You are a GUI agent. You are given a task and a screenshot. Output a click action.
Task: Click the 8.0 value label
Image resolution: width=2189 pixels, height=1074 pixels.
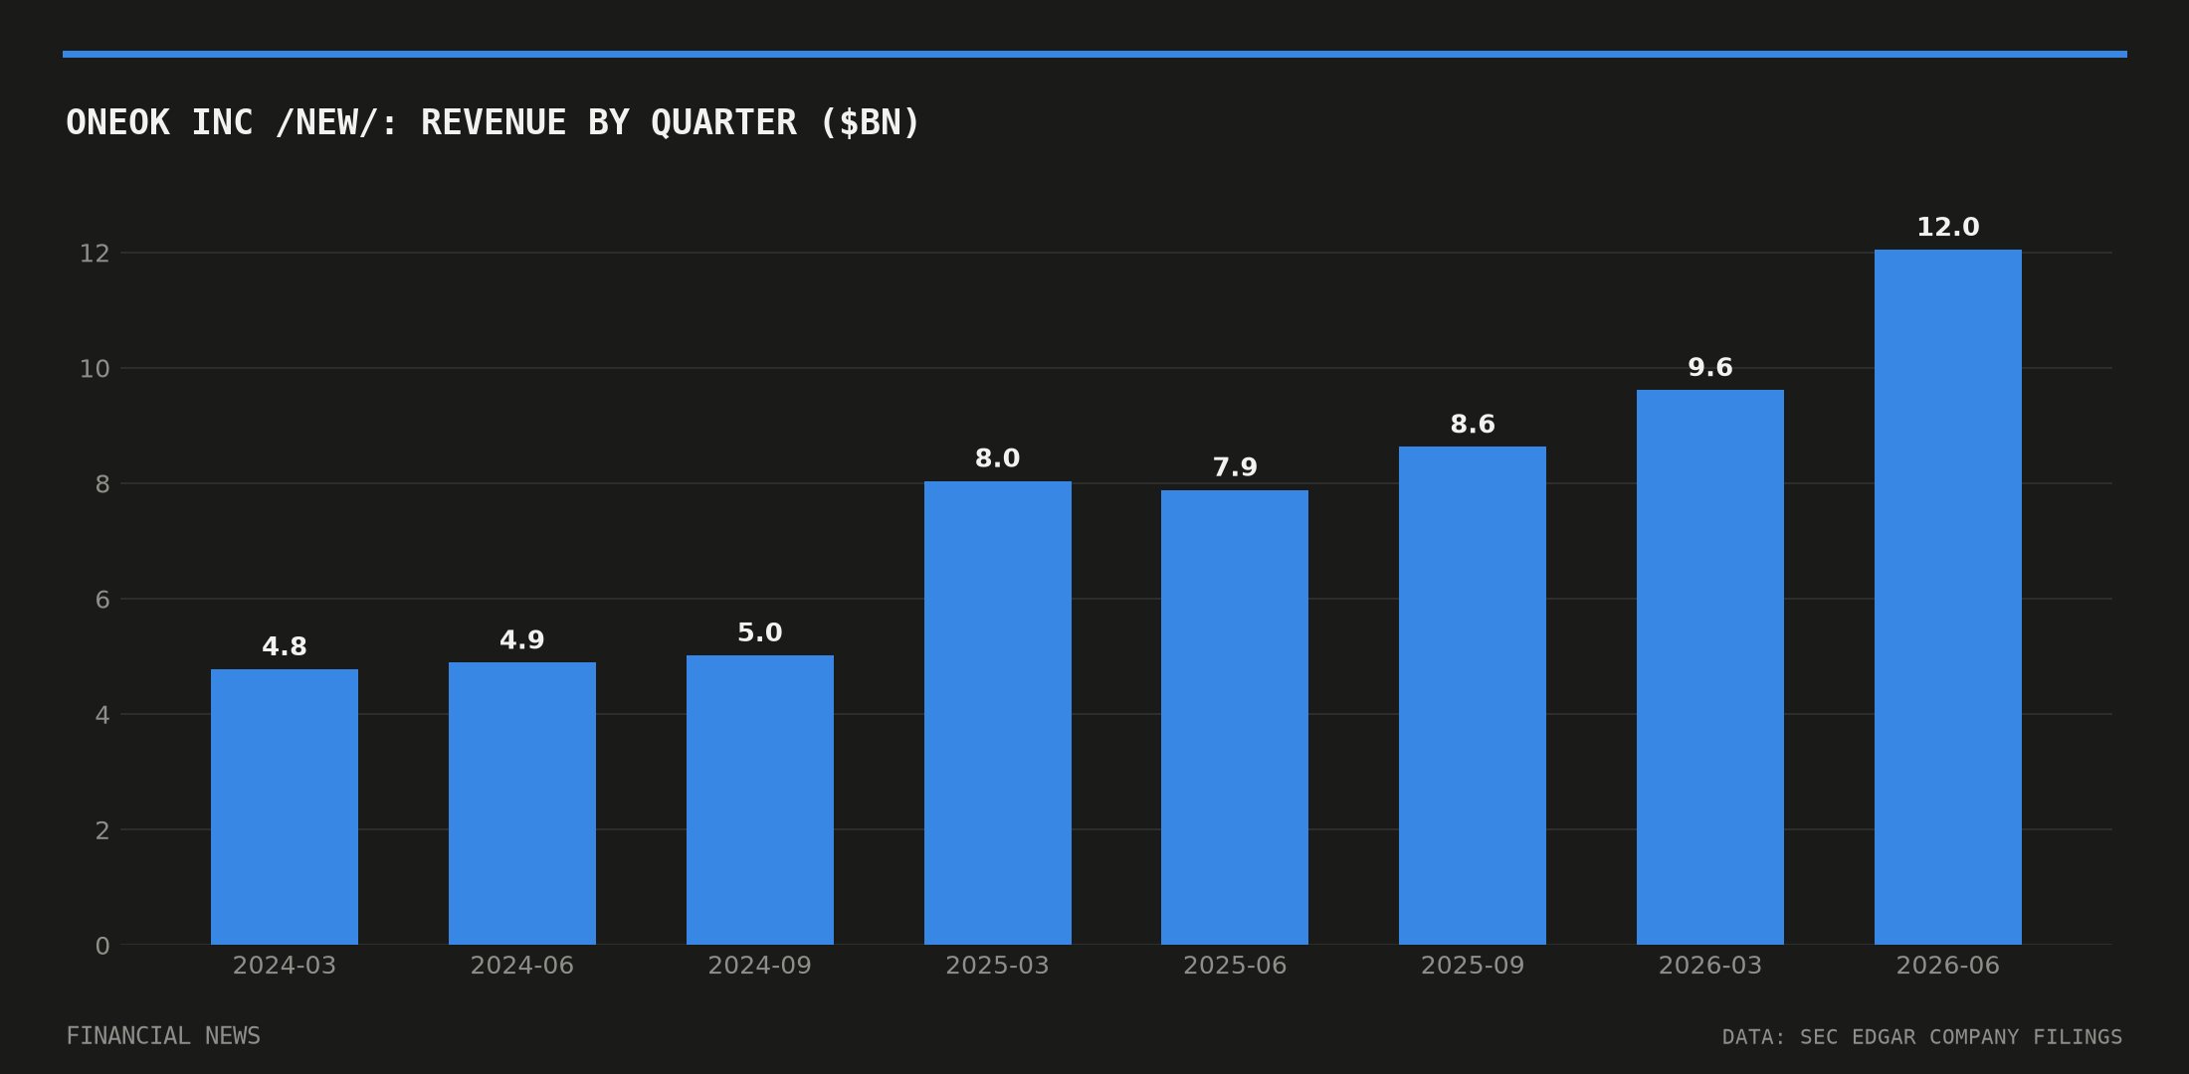[998, 459]
